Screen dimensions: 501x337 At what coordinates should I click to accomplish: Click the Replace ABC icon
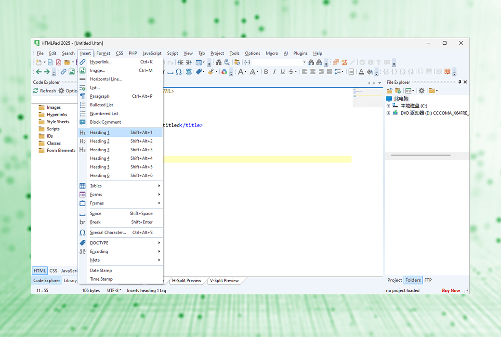point(227,62)
